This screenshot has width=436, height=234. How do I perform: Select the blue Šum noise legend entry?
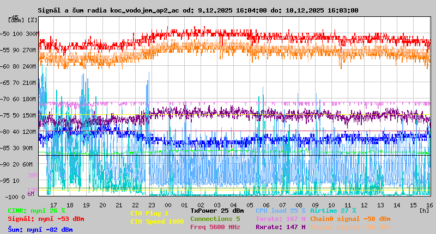point(40,230)
